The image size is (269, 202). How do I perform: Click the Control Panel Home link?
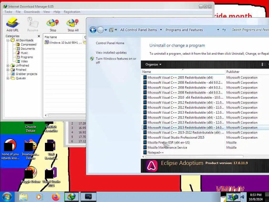click(110, 43)
